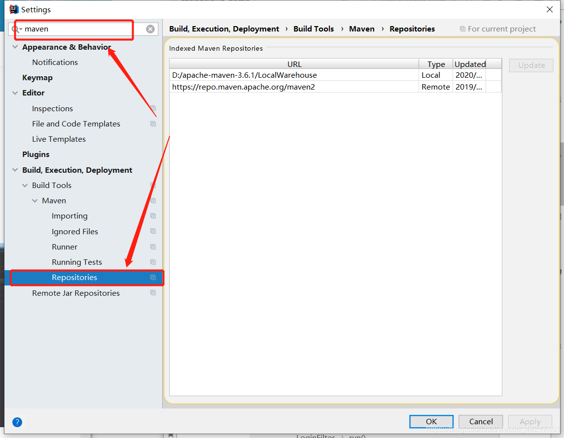The width and height of the screenshot is (564, 438).
Task: Click the Appearance & Behavior label
Action: click(x=67, y=47)
